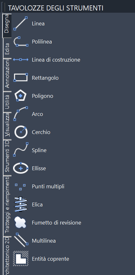Start the Cerchio circle tool icon
Viewport: 135px width, 275px height.
[x=21, y=132]
